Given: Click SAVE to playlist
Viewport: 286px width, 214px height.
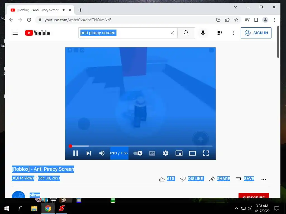Looking at the screenshot, I should point(245,179).
